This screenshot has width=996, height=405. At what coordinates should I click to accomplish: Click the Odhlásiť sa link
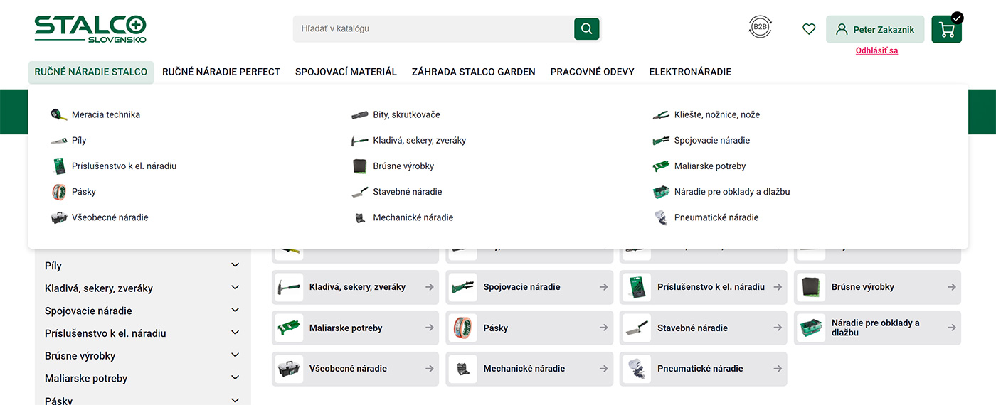(x=876, y=50)
